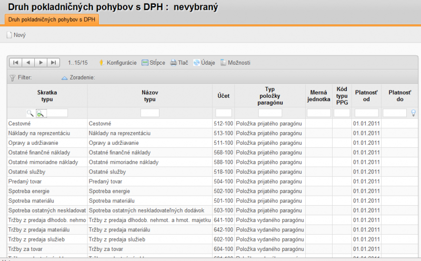Open the Možnosti options menu
Viewport: 421px width, 261px height.
point(235,63)
